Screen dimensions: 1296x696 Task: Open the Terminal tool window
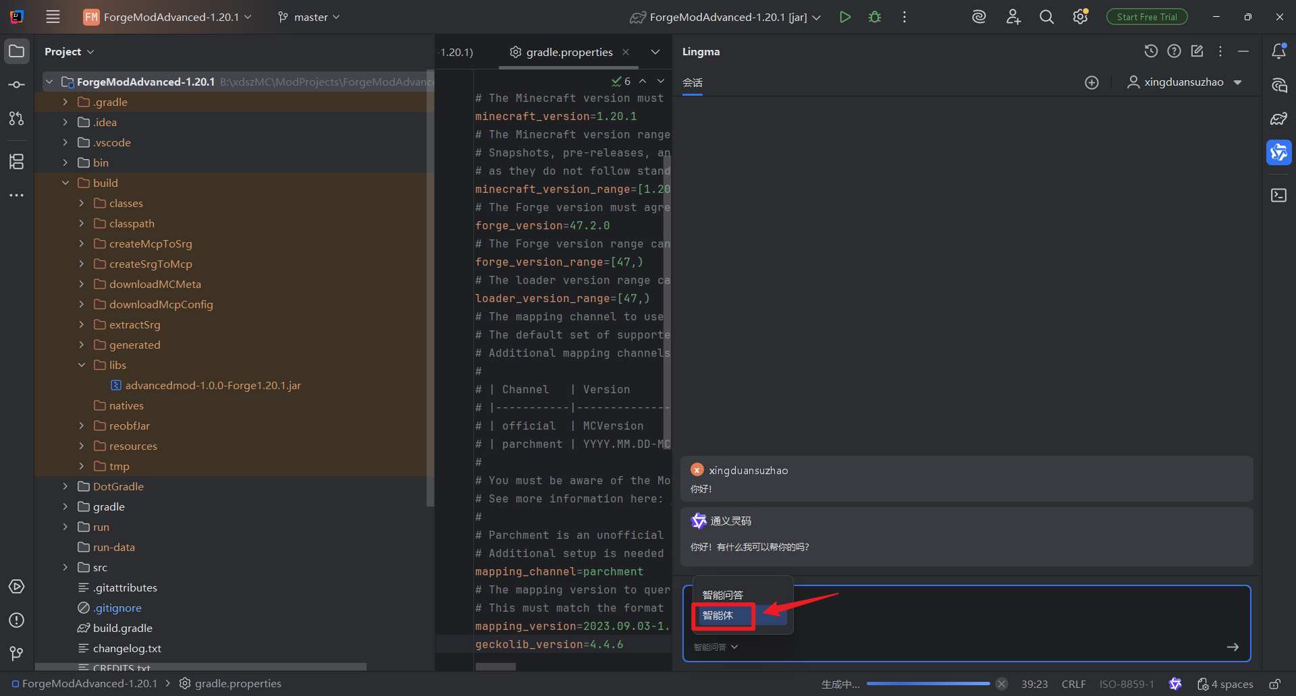point(1278,195)
